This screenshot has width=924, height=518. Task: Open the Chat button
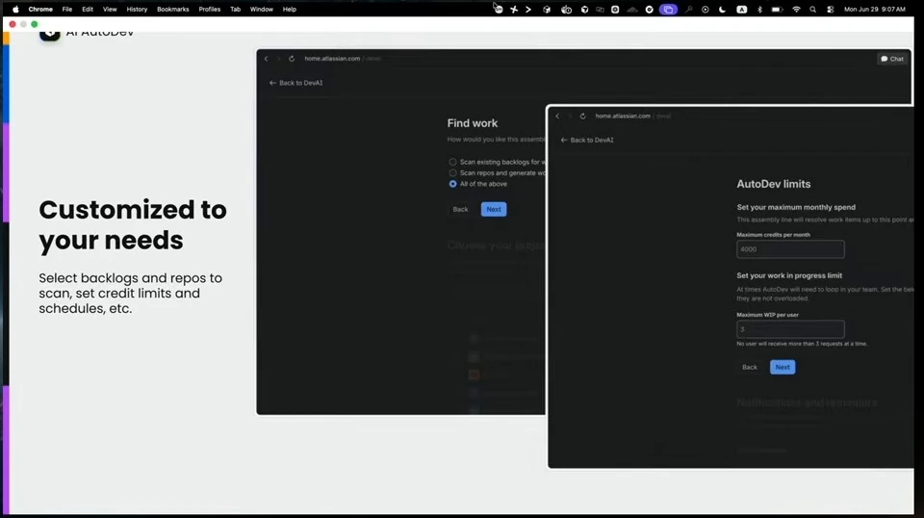click(892, 59)
